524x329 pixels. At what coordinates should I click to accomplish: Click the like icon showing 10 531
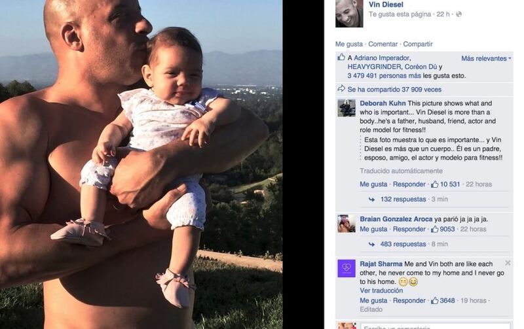point(434,184)
